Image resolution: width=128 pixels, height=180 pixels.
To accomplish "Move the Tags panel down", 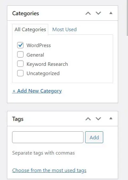I will click(x=98, y=119).
